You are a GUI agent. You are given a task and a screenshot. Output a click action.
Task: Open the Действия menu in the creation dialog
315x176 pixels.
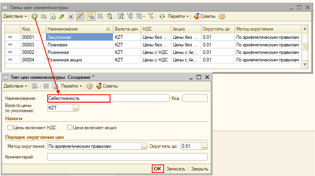pos(15,86)
